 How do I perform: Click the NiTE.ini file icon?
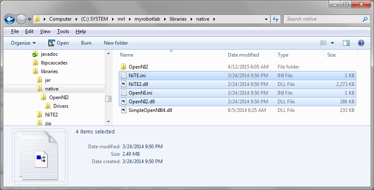click(124, 76)
